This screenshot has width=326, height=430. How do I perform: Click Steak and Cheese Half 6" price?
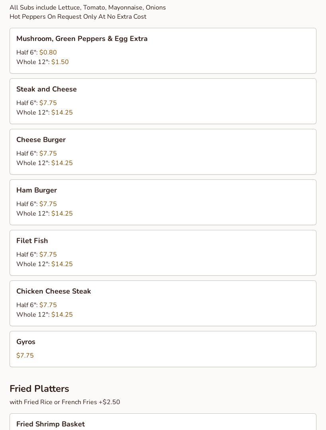point(48,103)
